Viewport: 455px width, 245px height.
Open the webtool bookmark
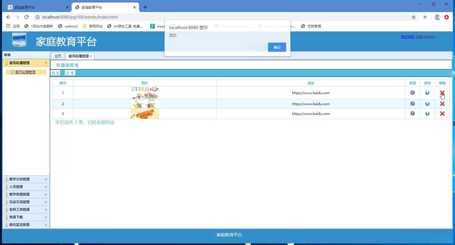pyautogui.click(x=68, y=26)
